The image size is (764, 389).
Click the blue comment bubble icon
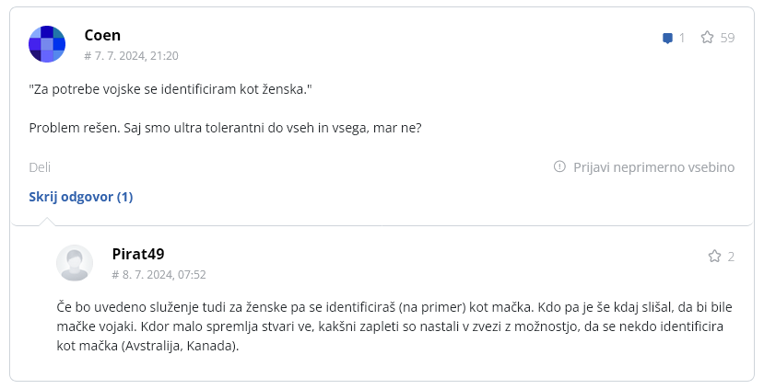coord(667,38)
